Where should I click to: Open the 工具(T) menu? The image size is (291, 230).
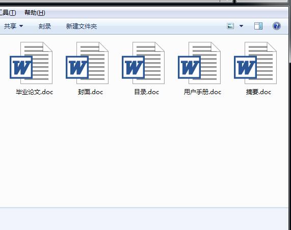[8, 13]
